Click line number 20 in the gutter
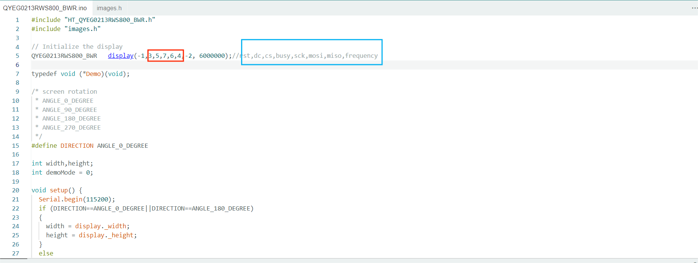 16,190
